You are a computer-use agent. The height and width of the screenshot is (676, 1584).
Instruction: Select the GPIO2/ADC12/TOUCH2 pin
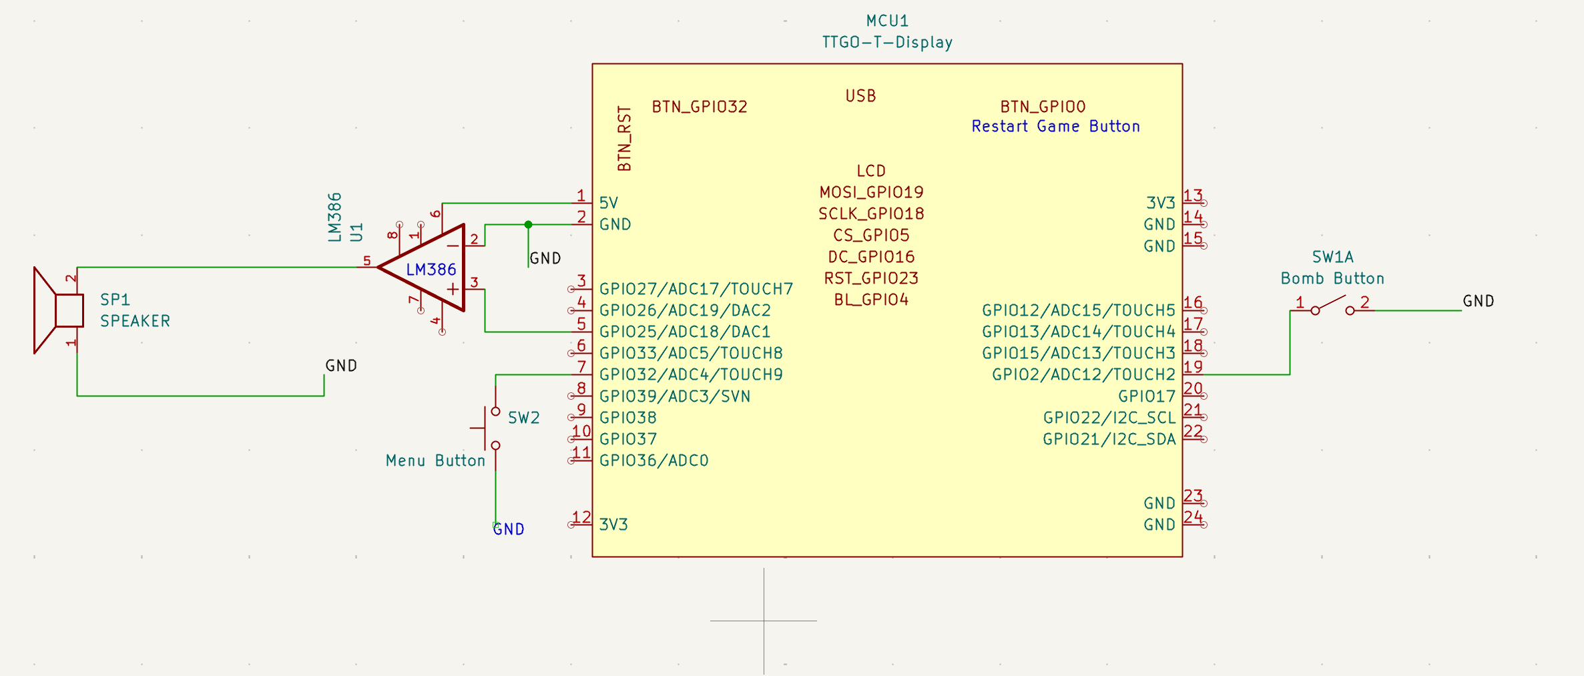pyautogui.click(x=1083, y=374)
